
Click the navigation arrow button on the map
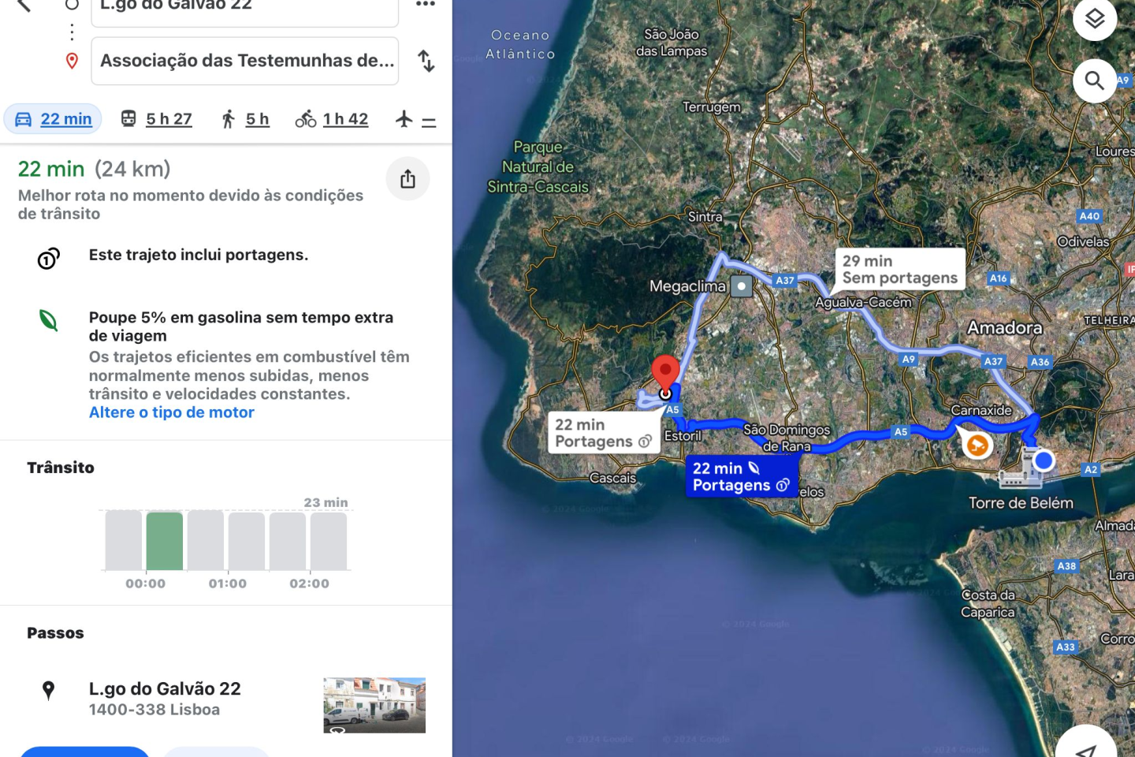tap(1086, 751)
